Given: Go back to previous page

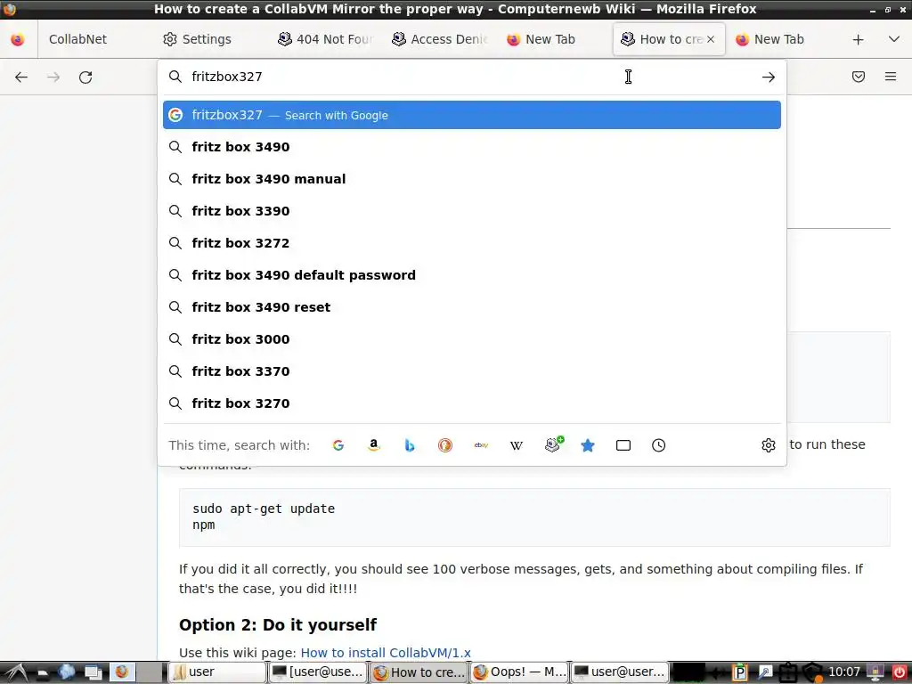Looking at the screenshot, I should [21, 77].
